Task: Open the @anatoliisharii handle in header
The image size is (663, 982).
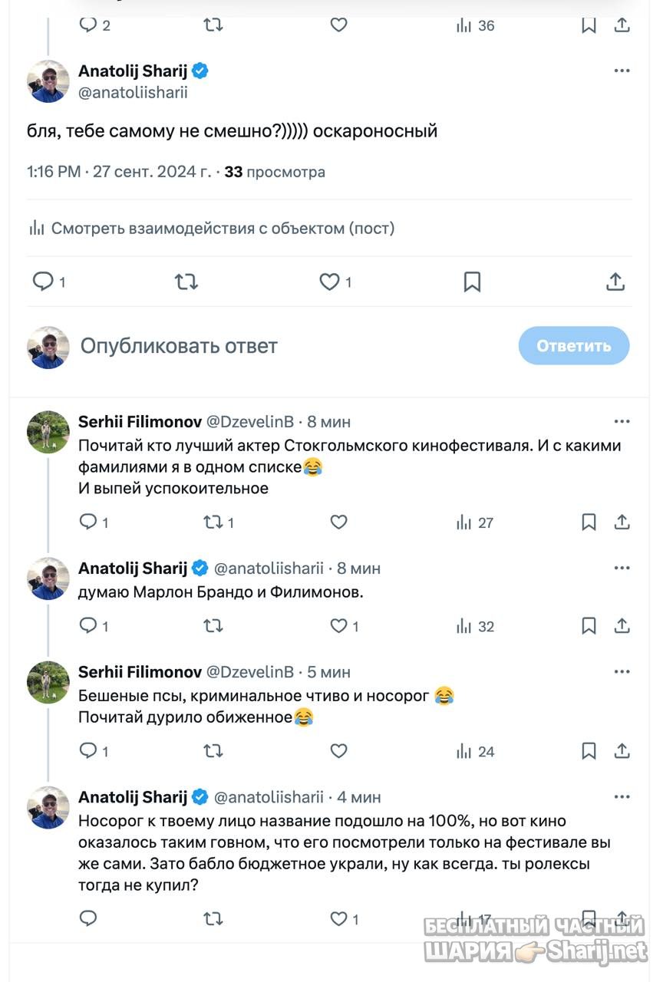Action: pos(133,93)
